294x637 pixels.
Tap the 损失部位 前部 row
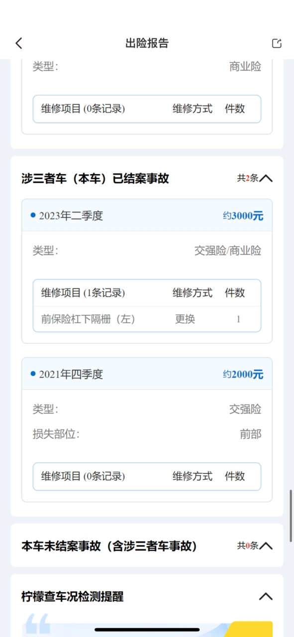point(147,434)
